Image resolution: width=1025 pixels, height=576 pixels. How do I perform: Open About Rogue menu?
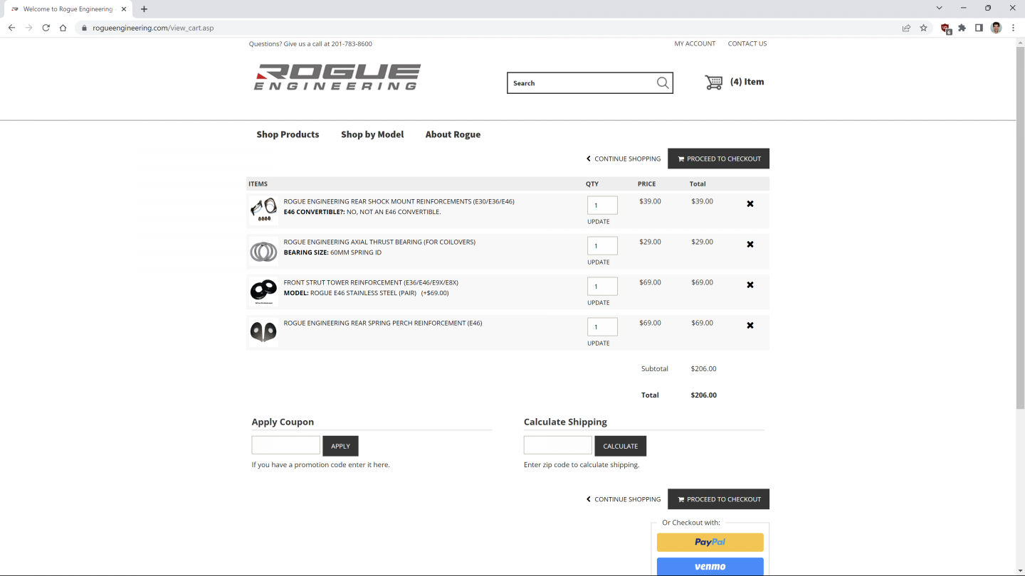tap(453, 134)
